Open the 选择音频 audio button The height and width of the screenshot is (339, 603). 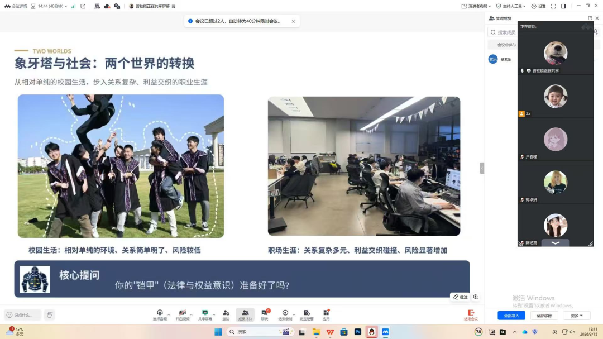pos(160,314)
